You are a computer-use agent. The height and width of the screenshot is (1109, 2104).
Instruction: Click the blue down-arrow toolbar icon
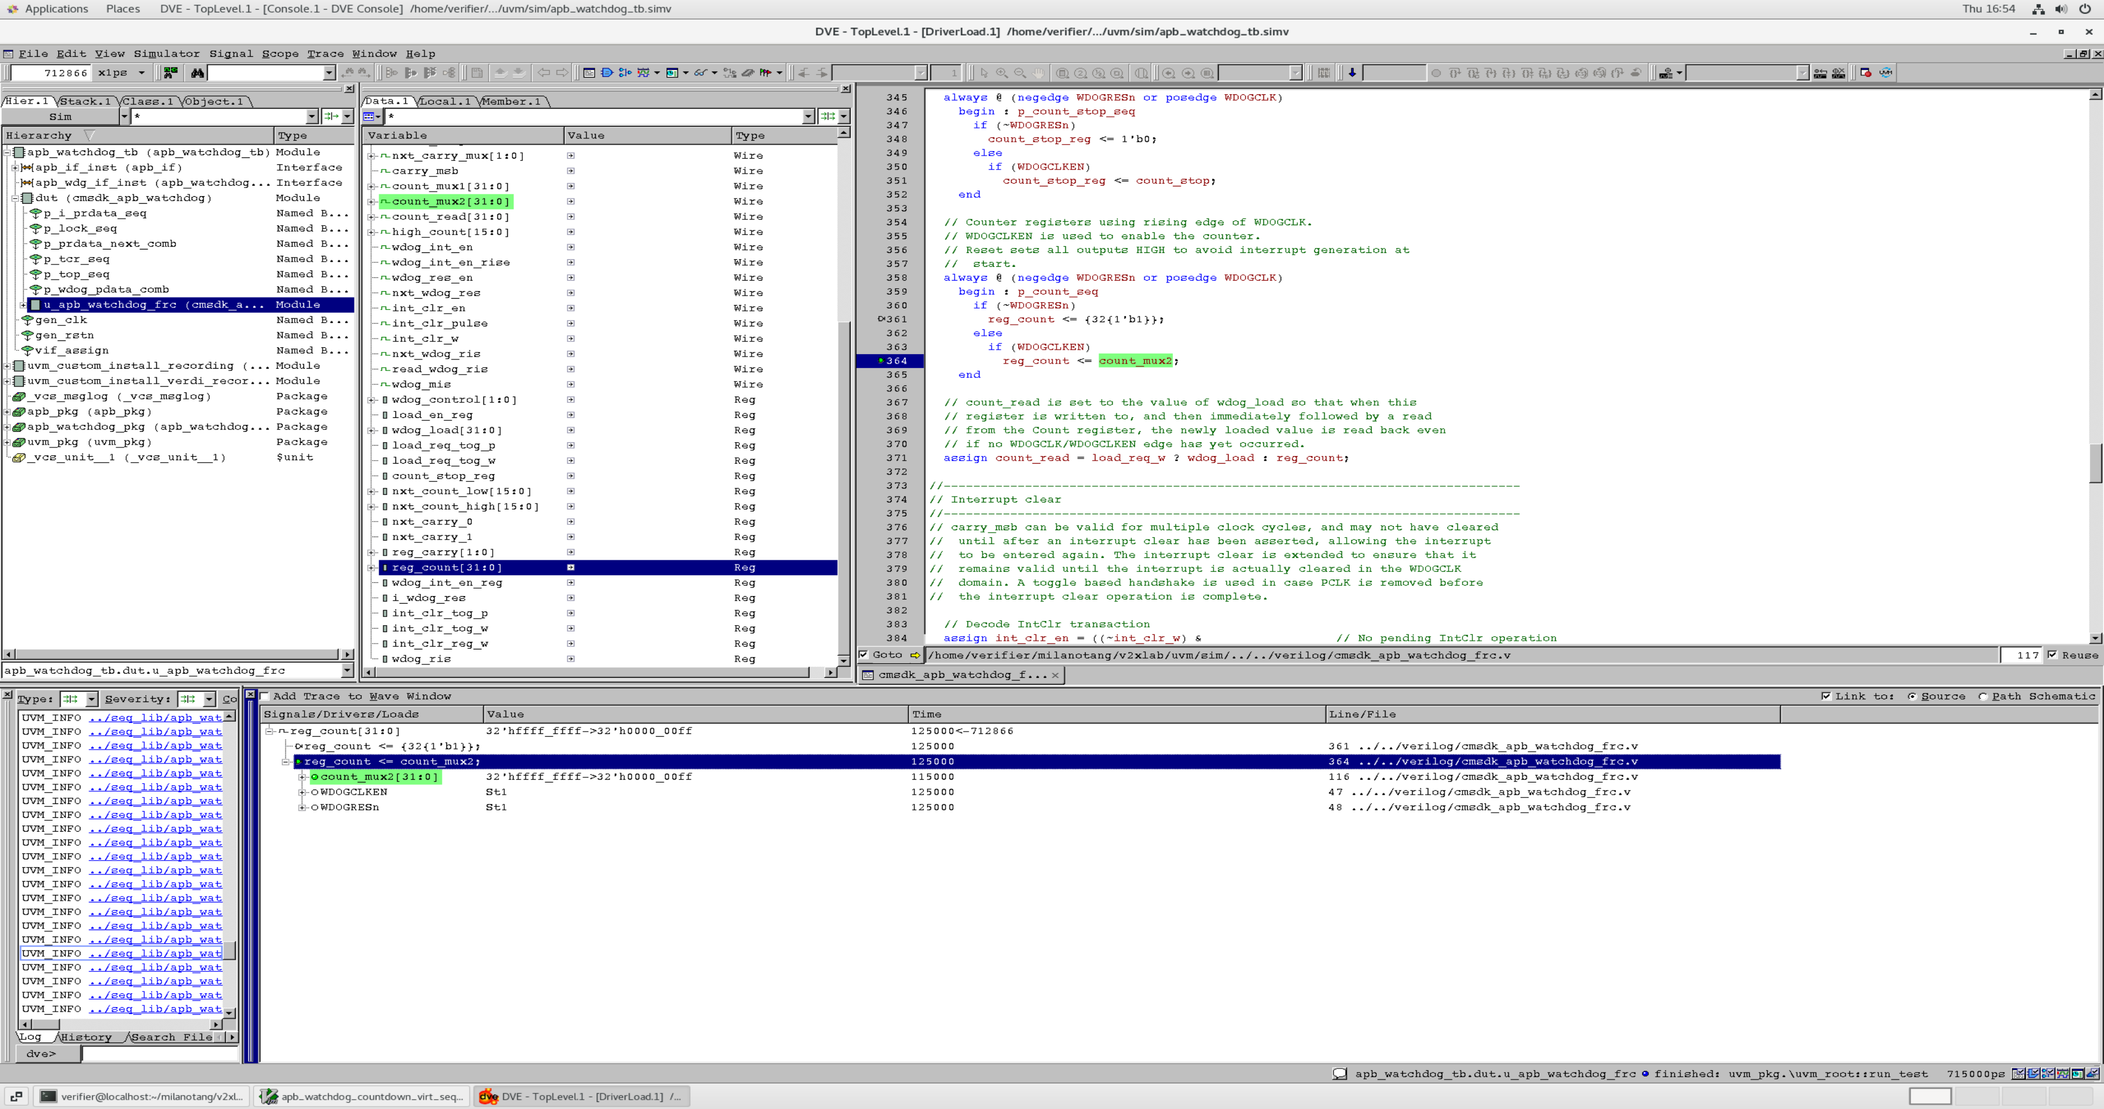click(x=1352, y=73)
